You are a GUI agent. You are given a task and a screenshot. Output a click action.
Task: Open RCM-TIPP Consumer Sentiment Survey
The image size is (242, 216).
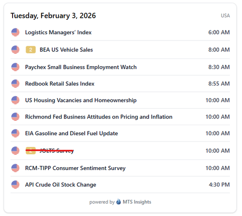pyautogui.click(x=76, y=168)
